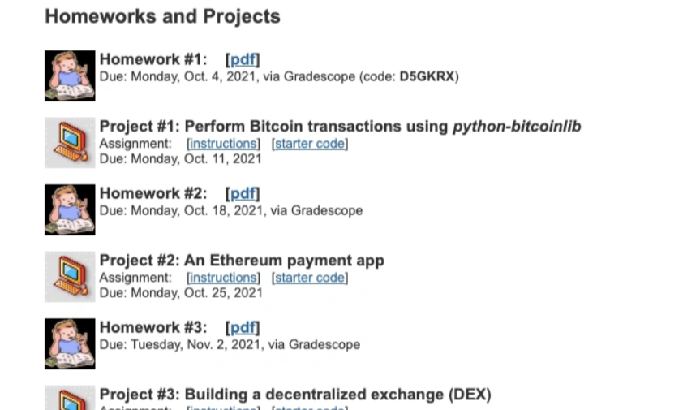This screenshot has width=683, height=410.
Task: Open the Homework #1 pdf link
Action: (x=243, y=59)
